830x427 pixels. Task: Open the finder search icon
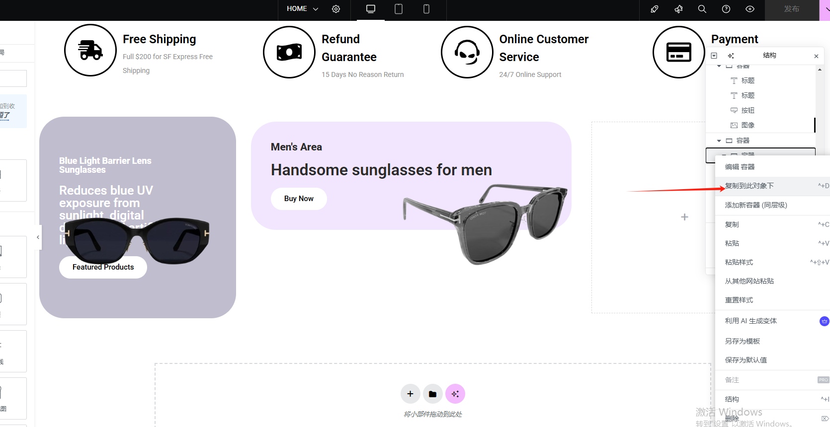pos(702,9)
